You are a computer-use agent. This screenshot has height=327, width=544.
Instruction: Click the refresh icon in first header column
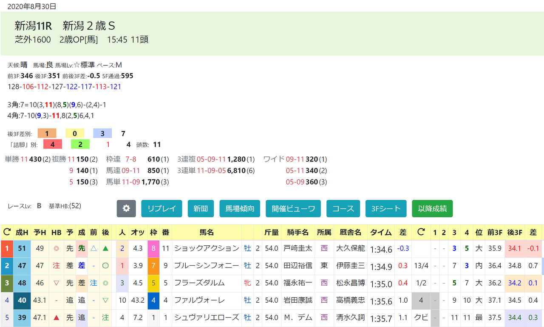tap(7, 232)
